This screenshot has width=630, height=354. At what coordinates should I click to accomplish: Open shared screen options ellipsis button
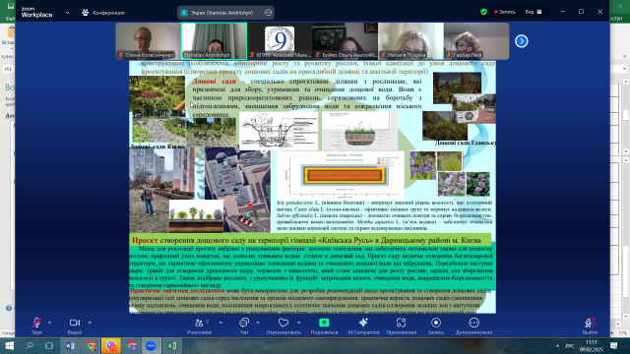[269, 13]
